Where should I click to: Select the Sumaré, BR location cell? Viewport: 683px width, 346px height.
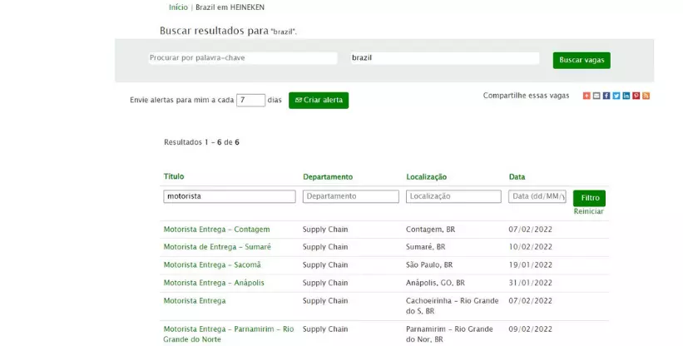(x=426, y=247)
